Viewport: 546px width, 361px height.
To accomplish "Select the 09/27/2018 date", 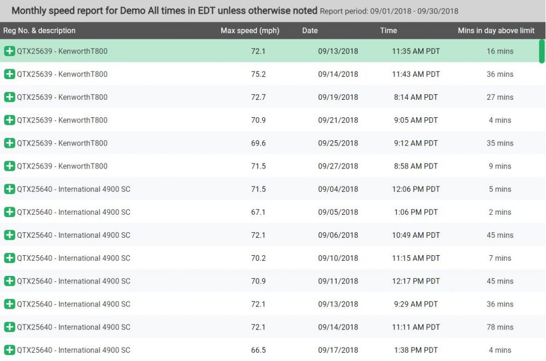I will (338, 166).
